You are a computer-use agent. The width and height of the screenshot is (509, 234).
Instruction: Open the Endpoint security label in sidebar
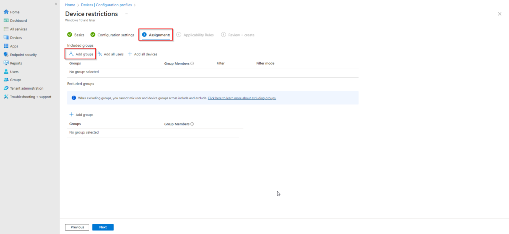(23, 55)
